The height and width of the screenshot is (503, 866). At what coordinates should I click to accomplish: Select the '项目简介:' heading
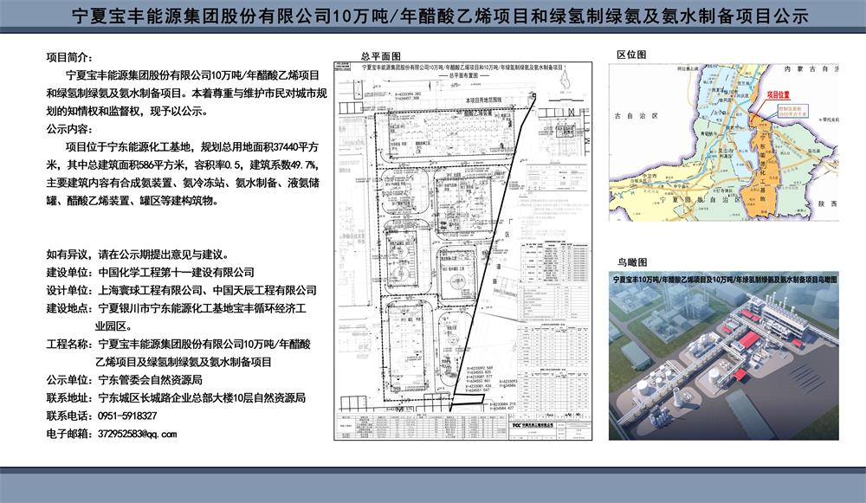(69, 57)
